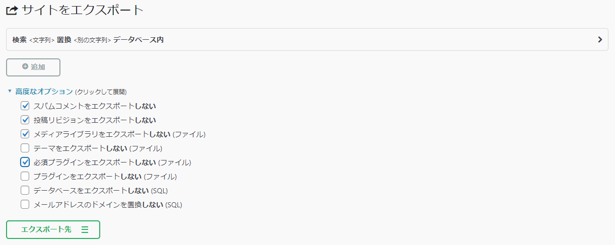This screenshot has height=245, width=615.
Task: Uncheck 投稿リビジョンをエクスポートしない
Action: [x=25, y=120]
